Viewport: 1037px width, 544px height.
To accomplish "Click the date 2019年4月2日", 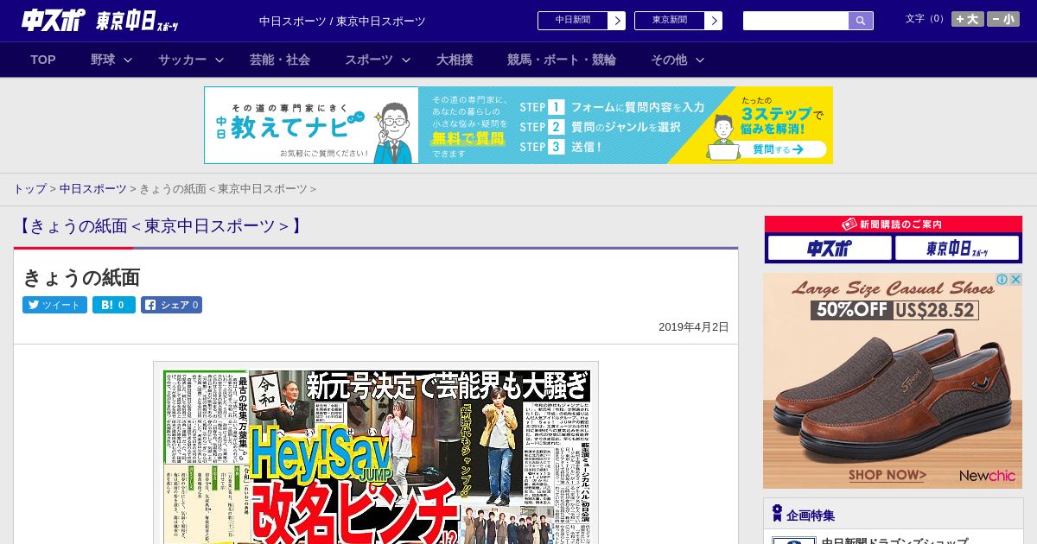I will [693, 327].
